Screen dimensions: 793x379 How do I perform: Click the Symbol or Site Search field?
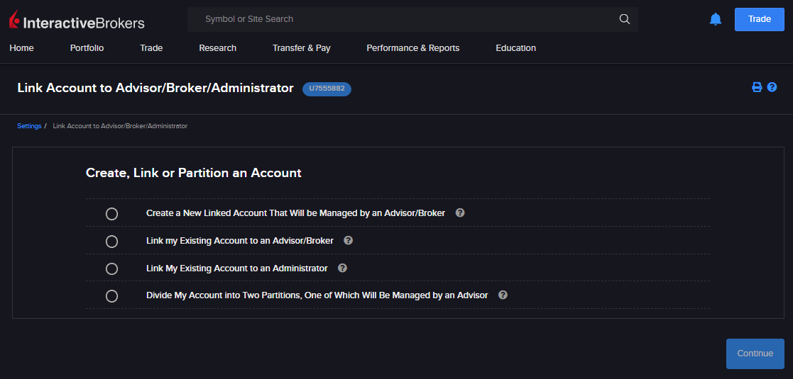click(x=405, y=19)
